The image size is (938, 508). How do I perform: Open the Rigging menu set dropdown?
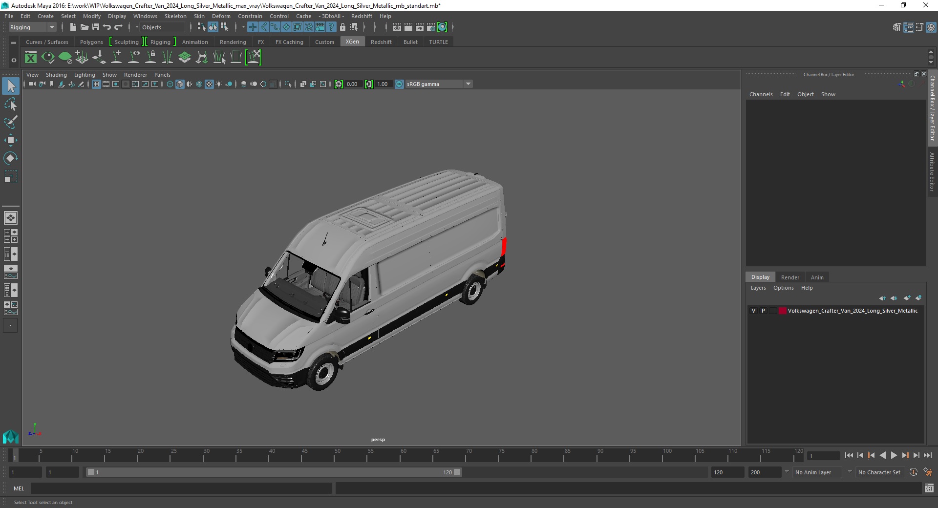(32, 27)
